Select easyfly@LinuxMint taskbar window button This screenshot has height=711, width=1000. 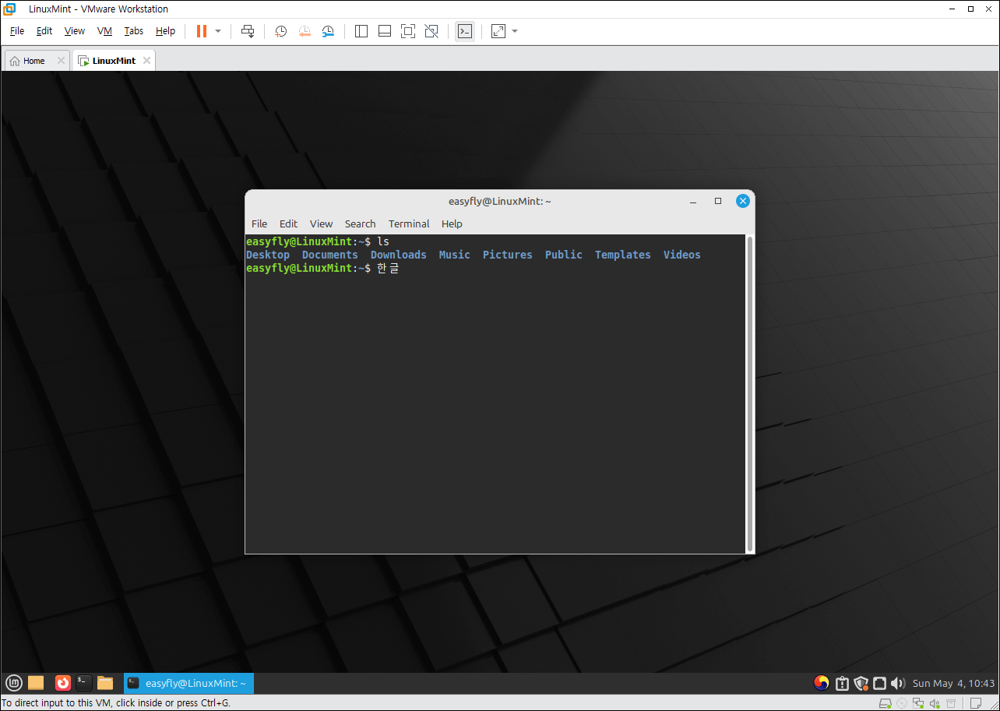188,683
